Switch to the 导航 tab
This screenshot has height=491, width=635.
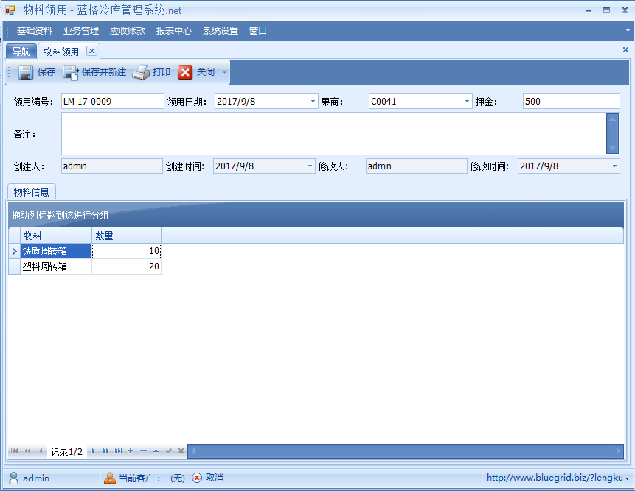tap(21, 52)
